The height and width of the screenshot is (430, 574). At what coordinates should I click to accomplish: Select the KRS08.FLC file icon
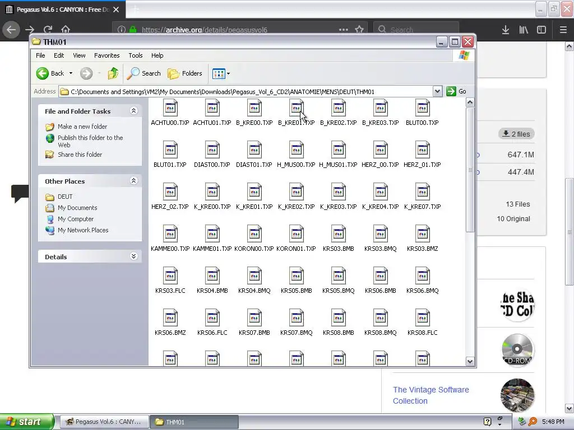click(x=423, y=318)
